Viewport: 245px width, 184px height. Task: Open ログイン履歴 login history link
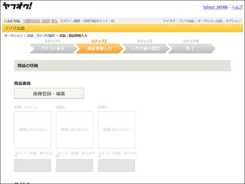click(x=71, y=21)
